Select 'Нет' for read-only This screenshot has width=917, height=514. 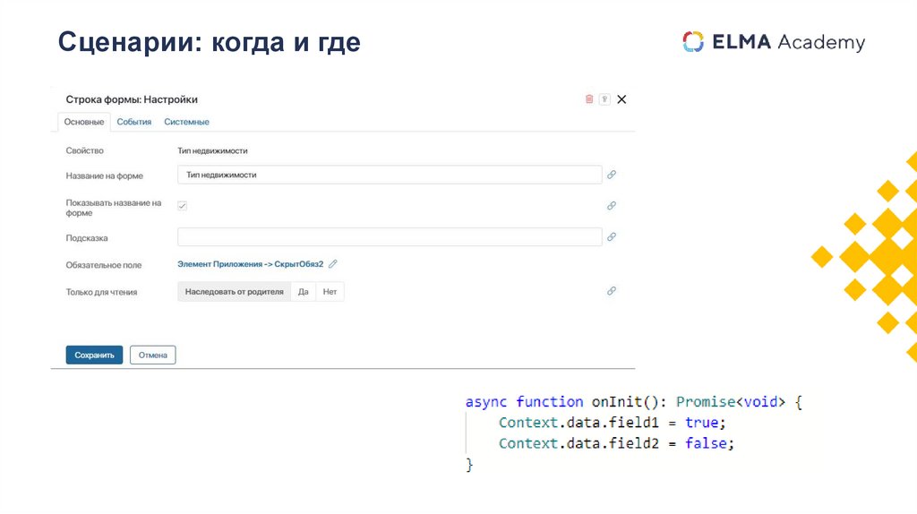click(x=330, y=292)
